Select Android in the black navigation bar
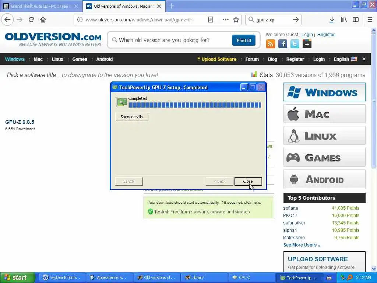This screenshot has height=283, width=377. [x=104, y=59]
